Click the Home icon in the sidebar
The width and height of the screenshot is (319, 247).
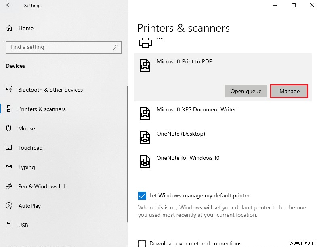9,28
